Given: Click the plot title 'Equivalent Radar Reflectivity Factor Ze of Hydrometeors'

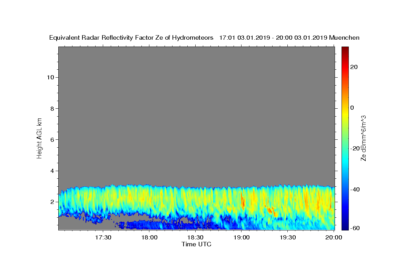Looking at the screenshot, I should pyautogui.click(x=131, y=38).
